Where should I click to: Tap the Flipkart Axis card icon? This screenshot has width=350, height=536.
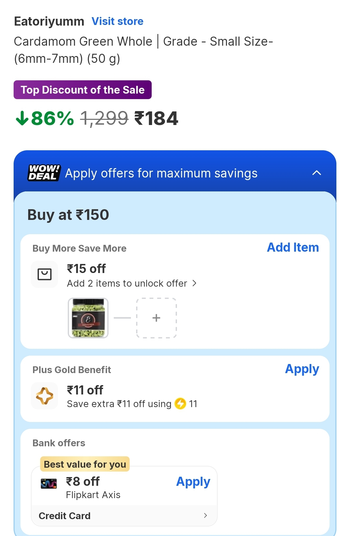pos(49,484)
